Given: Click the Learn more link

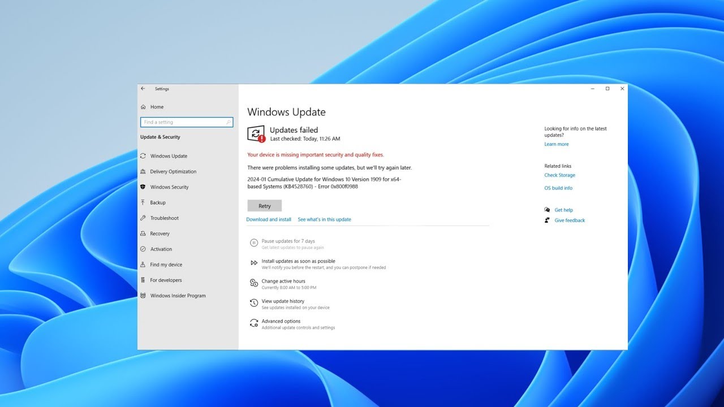Looking at the screenshot, I should 557,144.
